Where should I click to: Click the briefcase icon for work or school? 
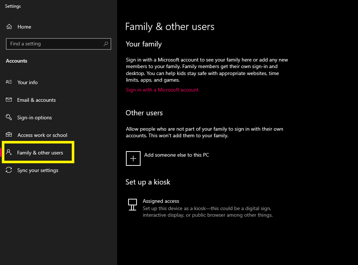pyautogui.click(x=9, y=135)
